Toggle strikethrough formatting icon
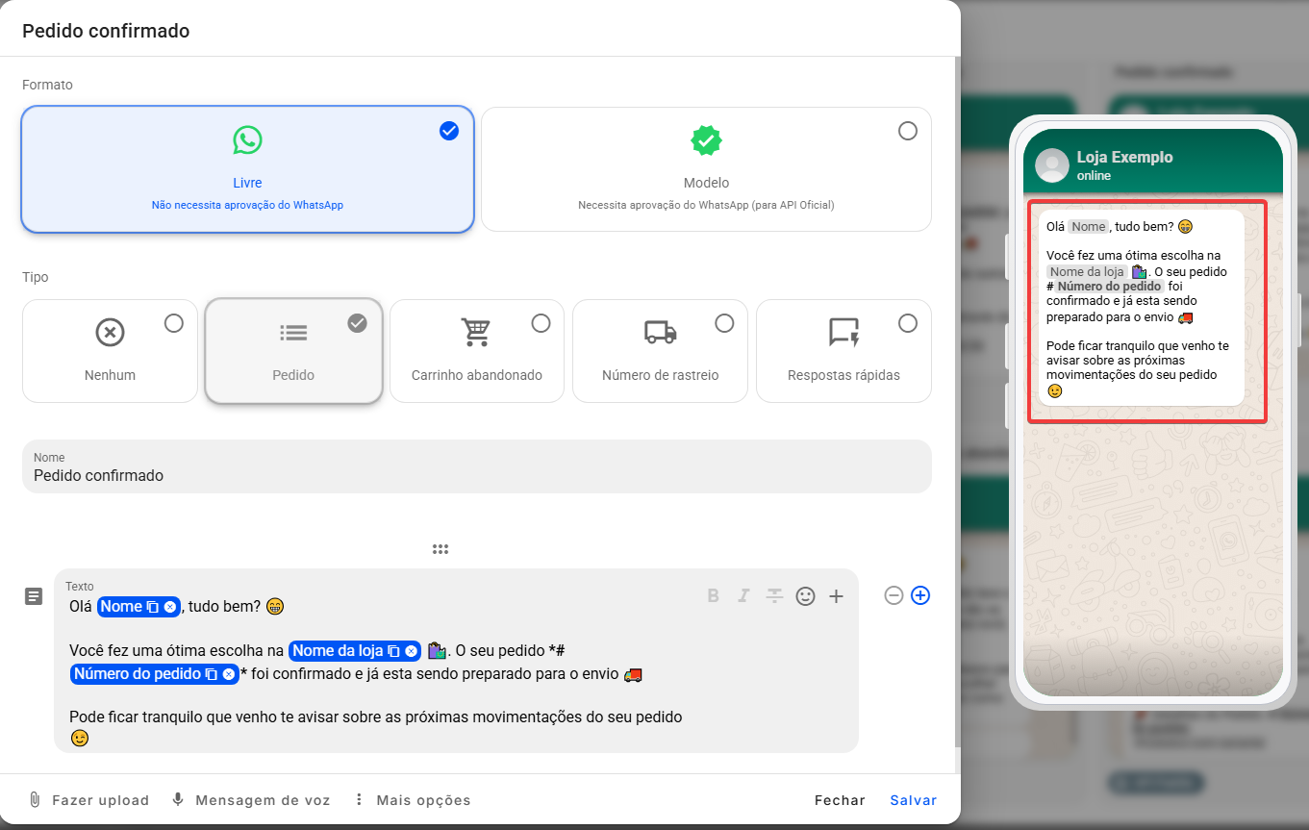Screen dimensions: 1309x830 coord(774,595)
